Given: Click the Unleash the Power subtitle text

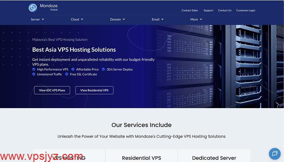Looking at the screenshot, I should tap(141, 136).
